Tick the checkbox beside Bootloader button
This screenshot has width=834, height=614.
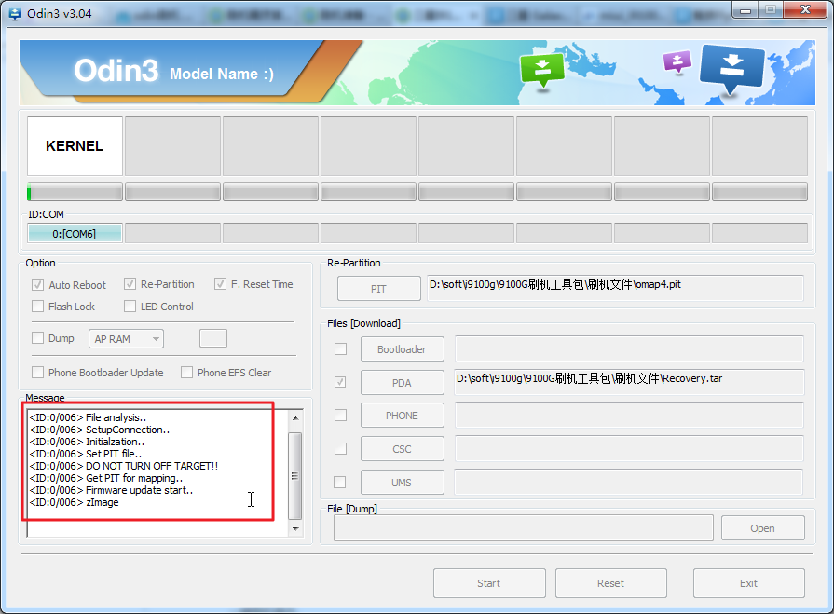(x=340, y=348)
